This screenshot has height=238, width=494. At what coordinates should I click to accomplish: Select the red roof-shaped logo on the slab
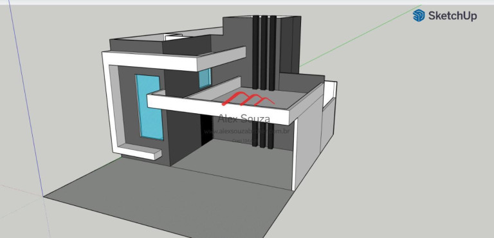248,98
